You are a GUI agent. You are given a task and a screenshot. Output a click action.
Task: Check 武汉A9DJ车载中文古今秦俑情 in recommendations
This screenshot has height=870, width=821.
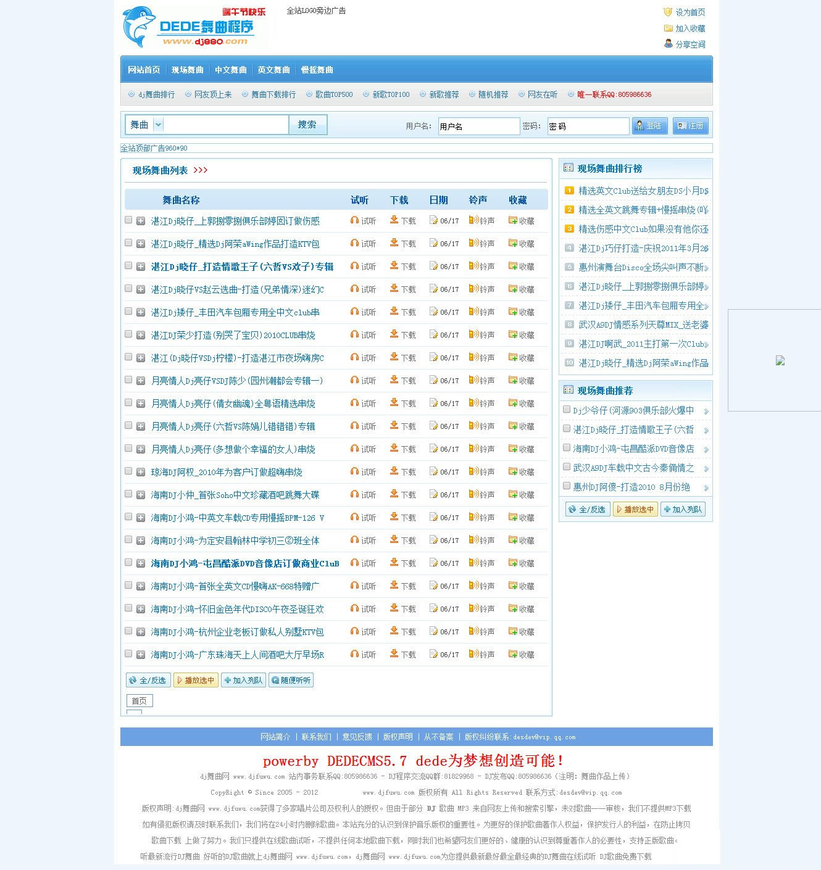567,466
